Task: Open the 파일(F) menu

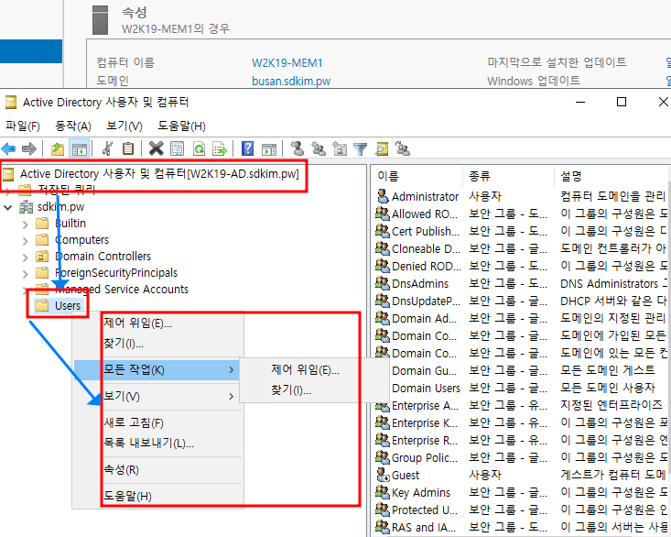Action: tap(23, 126)
